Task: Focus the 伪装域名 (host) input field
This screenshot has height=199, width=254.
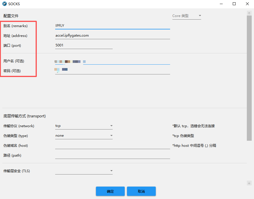Action: [112, 146]
